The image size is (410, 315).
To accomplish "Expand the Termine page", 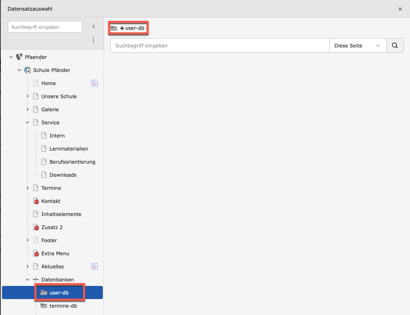I will tap(27, 188).
